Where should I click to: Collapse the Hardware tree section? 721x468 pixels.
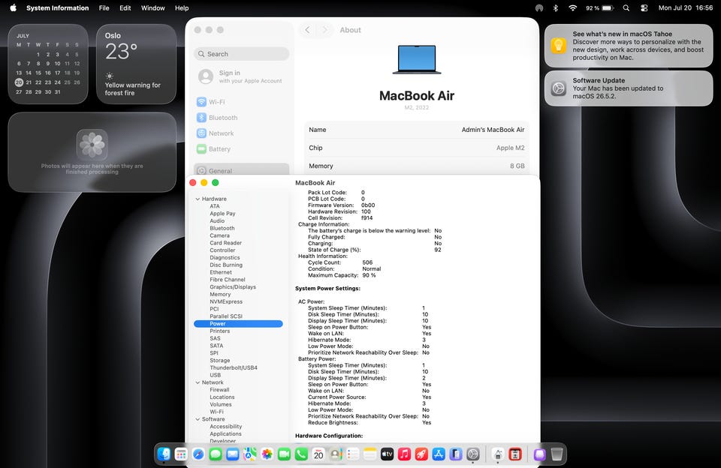(x=198, y=199)
